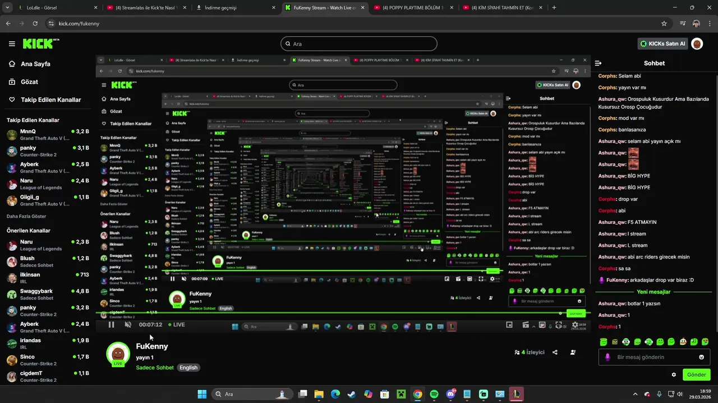Open Steam from the taskbar
This screenshot has width=718, height=403.
[351, 394]
